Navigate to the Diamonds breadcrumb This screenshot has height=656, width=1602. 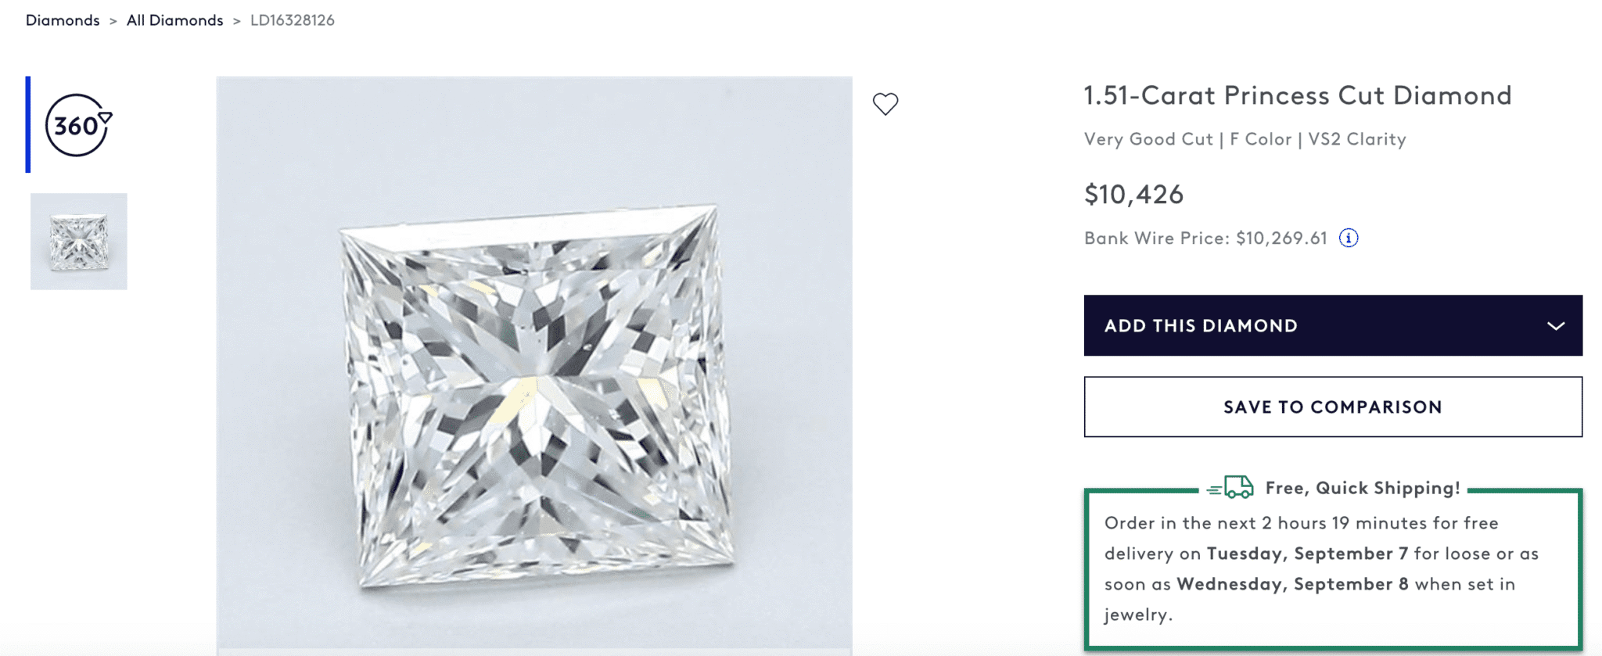click(x=62, y=20)
